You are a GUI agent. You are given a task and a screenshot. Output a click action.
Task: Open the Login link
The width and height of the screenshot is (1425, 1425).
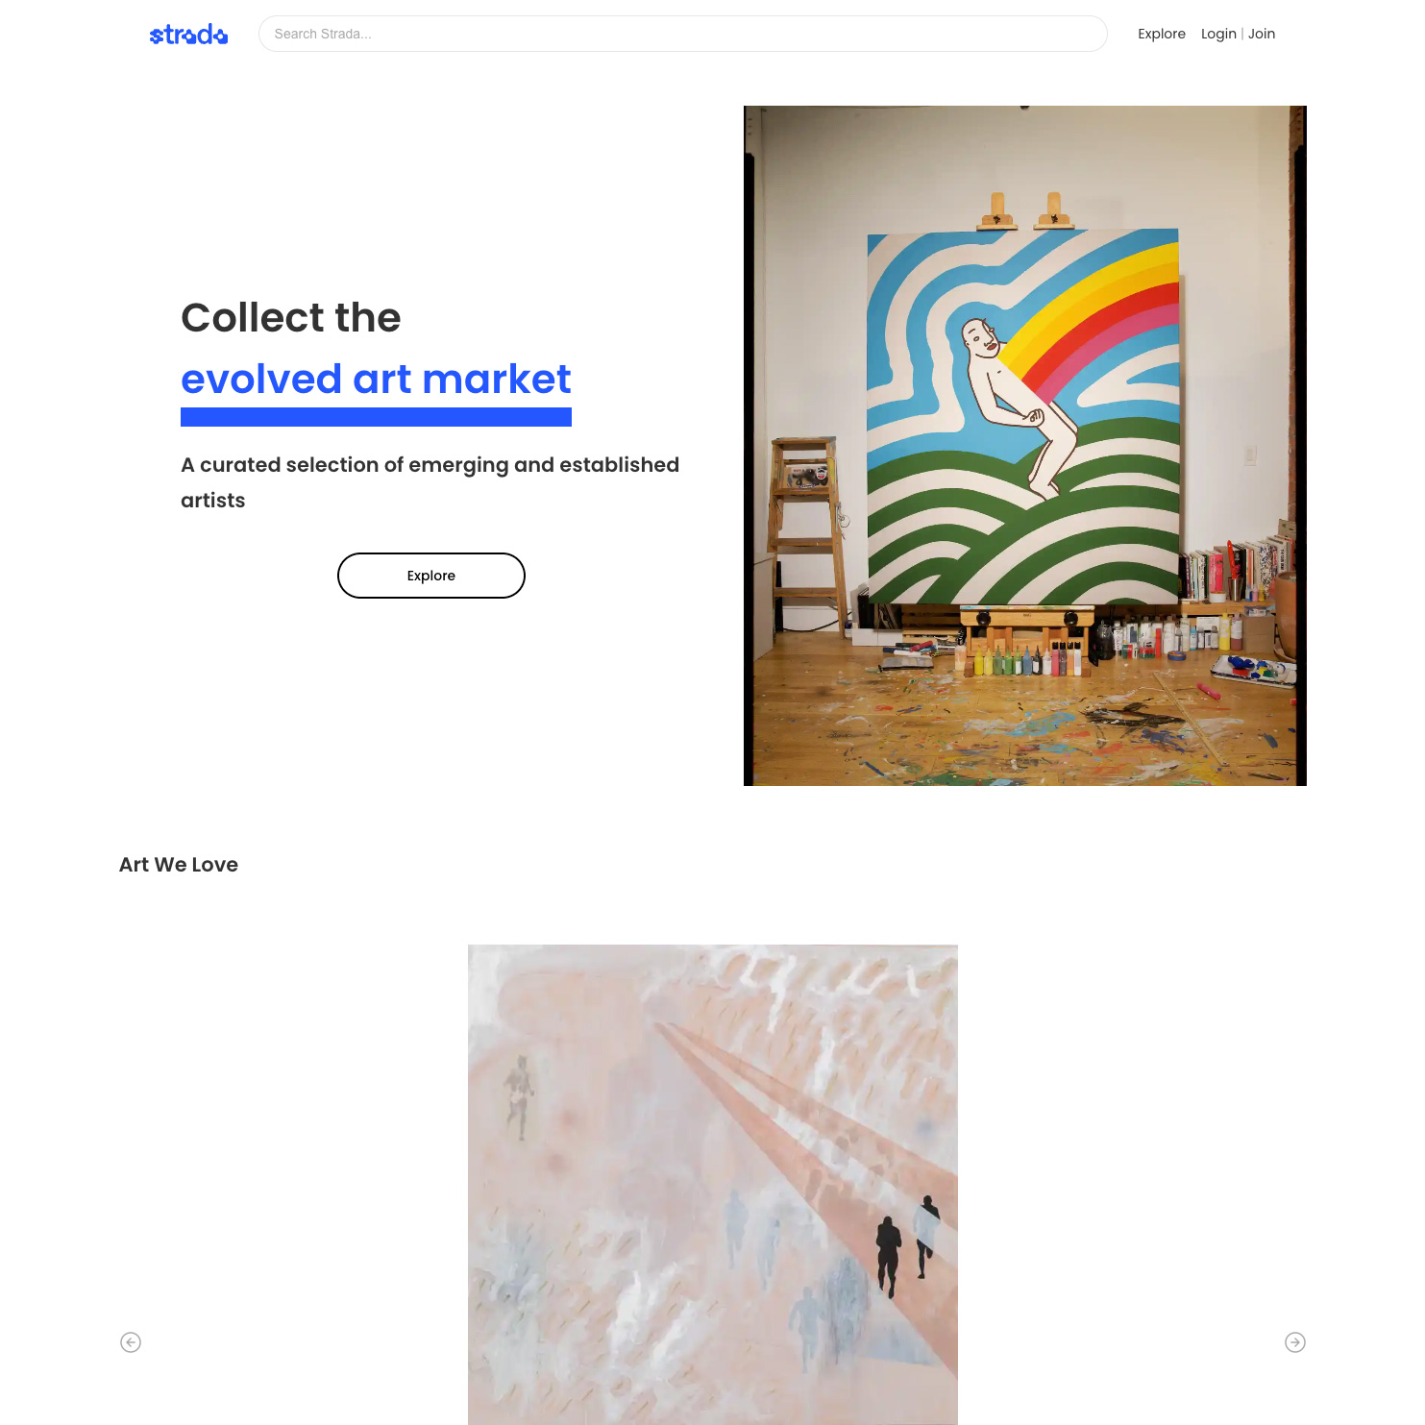click(1218, 34)
